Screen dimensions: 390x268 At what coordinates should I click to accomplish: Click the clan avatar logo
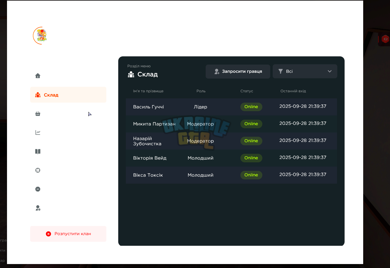click(x=41, y=36)
